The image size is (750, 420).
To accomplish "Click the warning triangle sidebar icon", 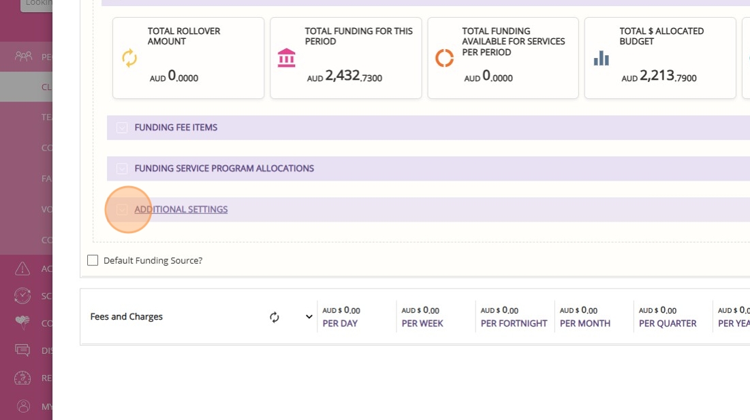I will click(23, 269).
